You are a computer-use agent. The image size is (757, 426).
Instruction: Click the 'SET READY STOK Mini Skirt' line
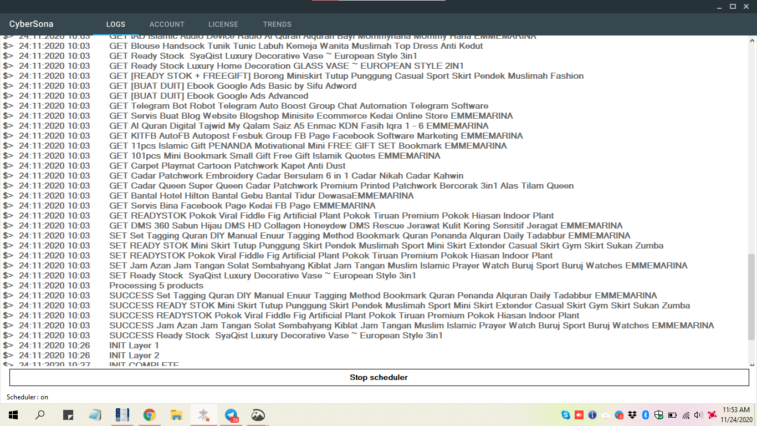click(386, 246)
